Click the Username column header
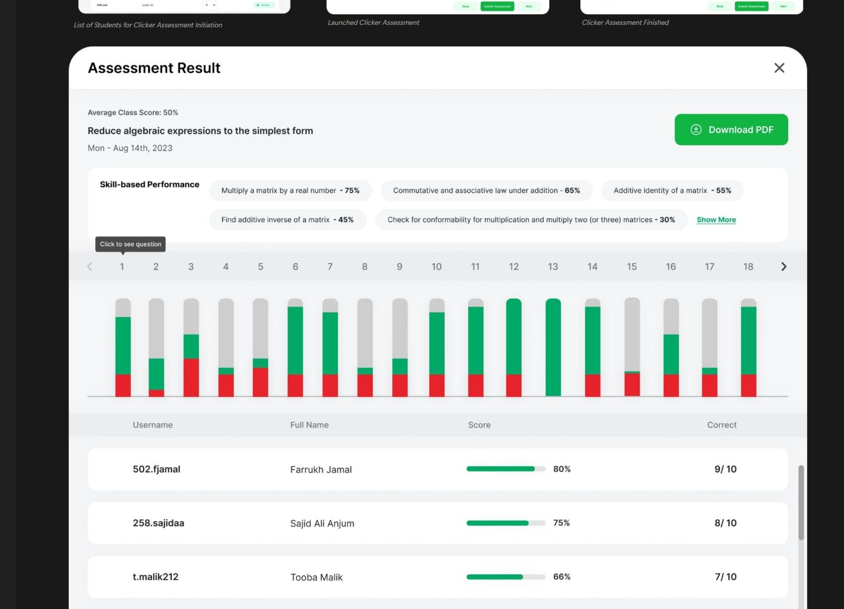Viewport: 844px width, 609px height. (x=153, y=425)
